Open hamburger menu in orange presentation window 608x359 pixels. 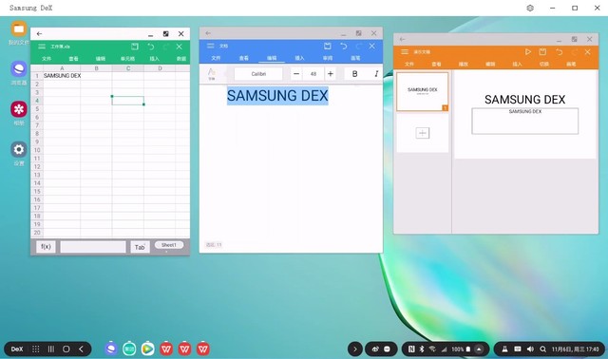point(405,51)
